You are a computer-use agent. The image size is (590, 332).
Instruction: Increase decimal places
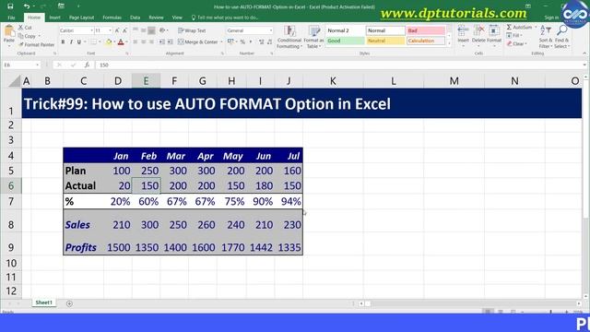pos(262,41)
